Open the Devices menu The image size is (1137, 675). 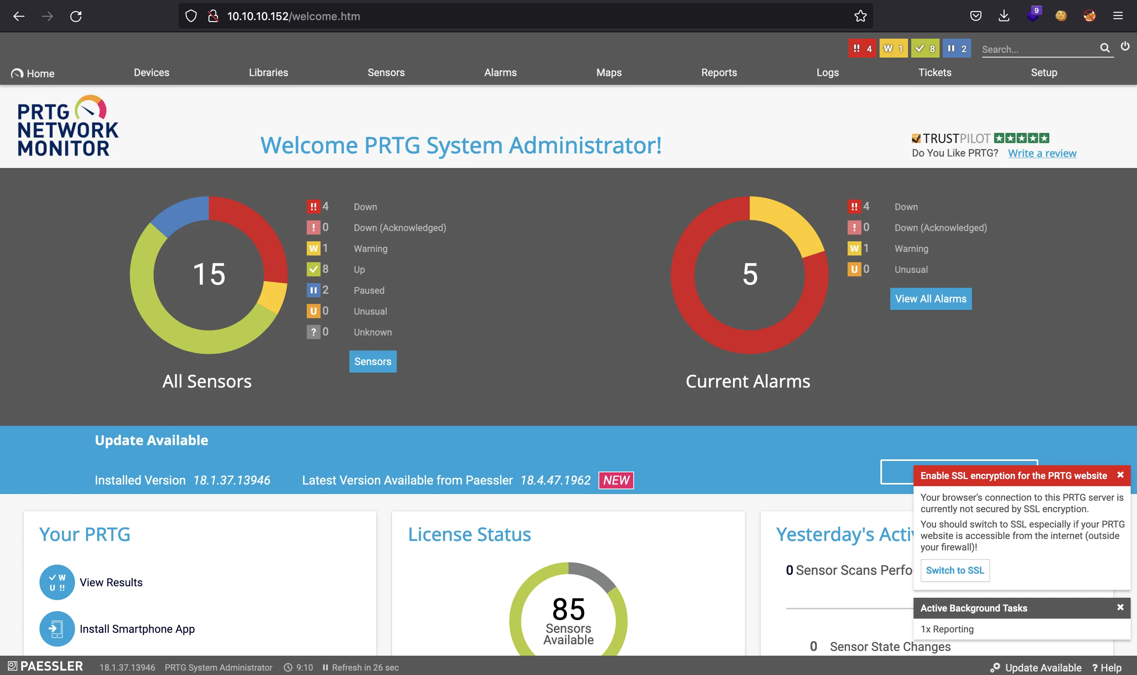(x=151, y=73)
